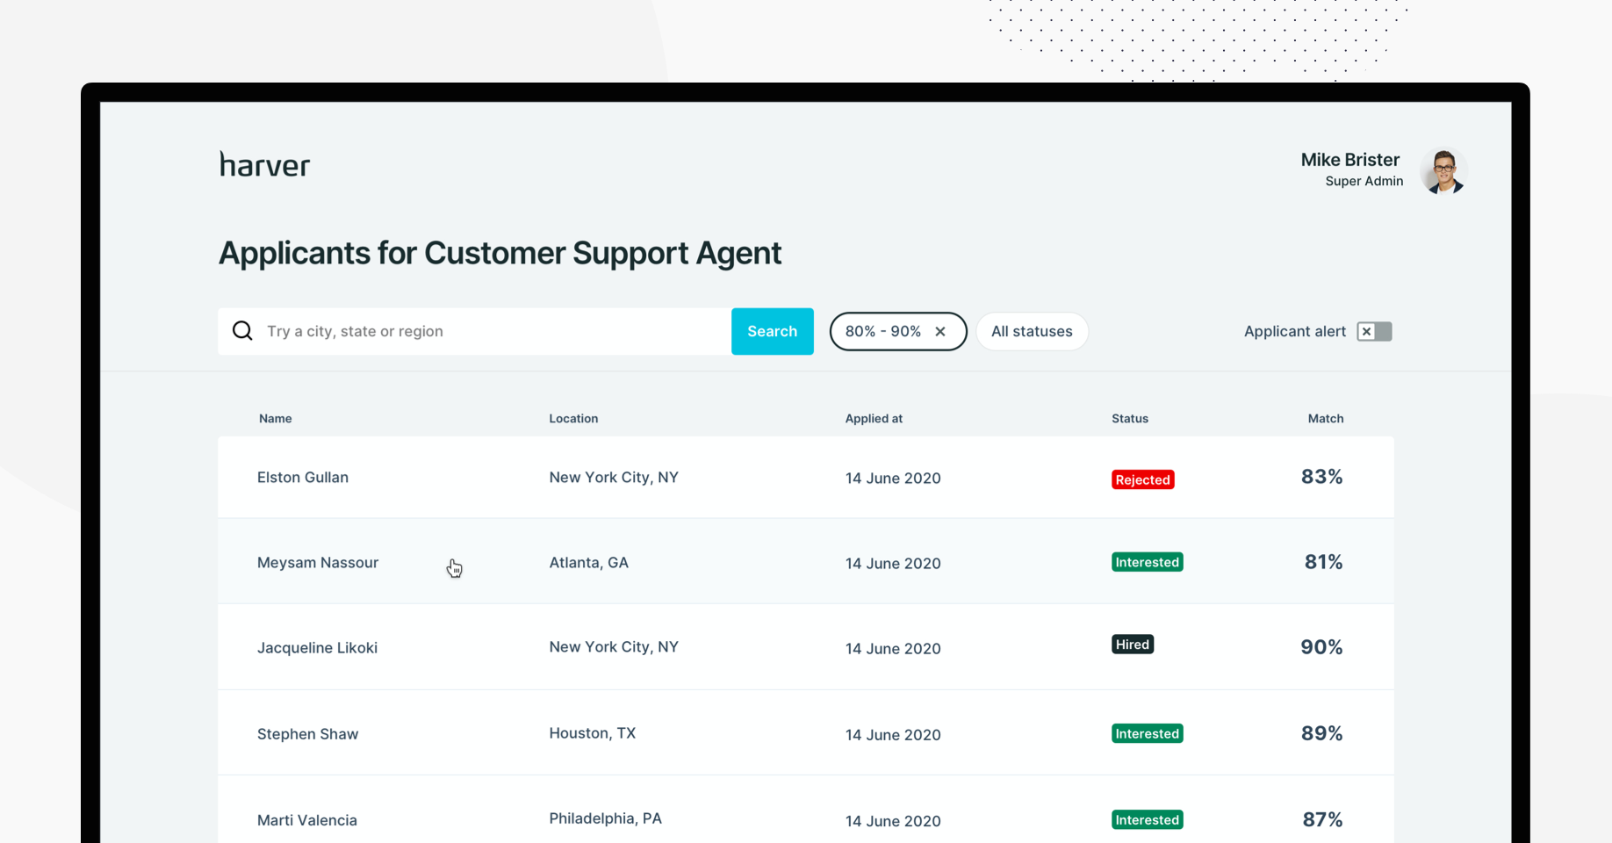This screenshot has height=843, width=1612.
Task: Click the Location column header
Action: 573,419
